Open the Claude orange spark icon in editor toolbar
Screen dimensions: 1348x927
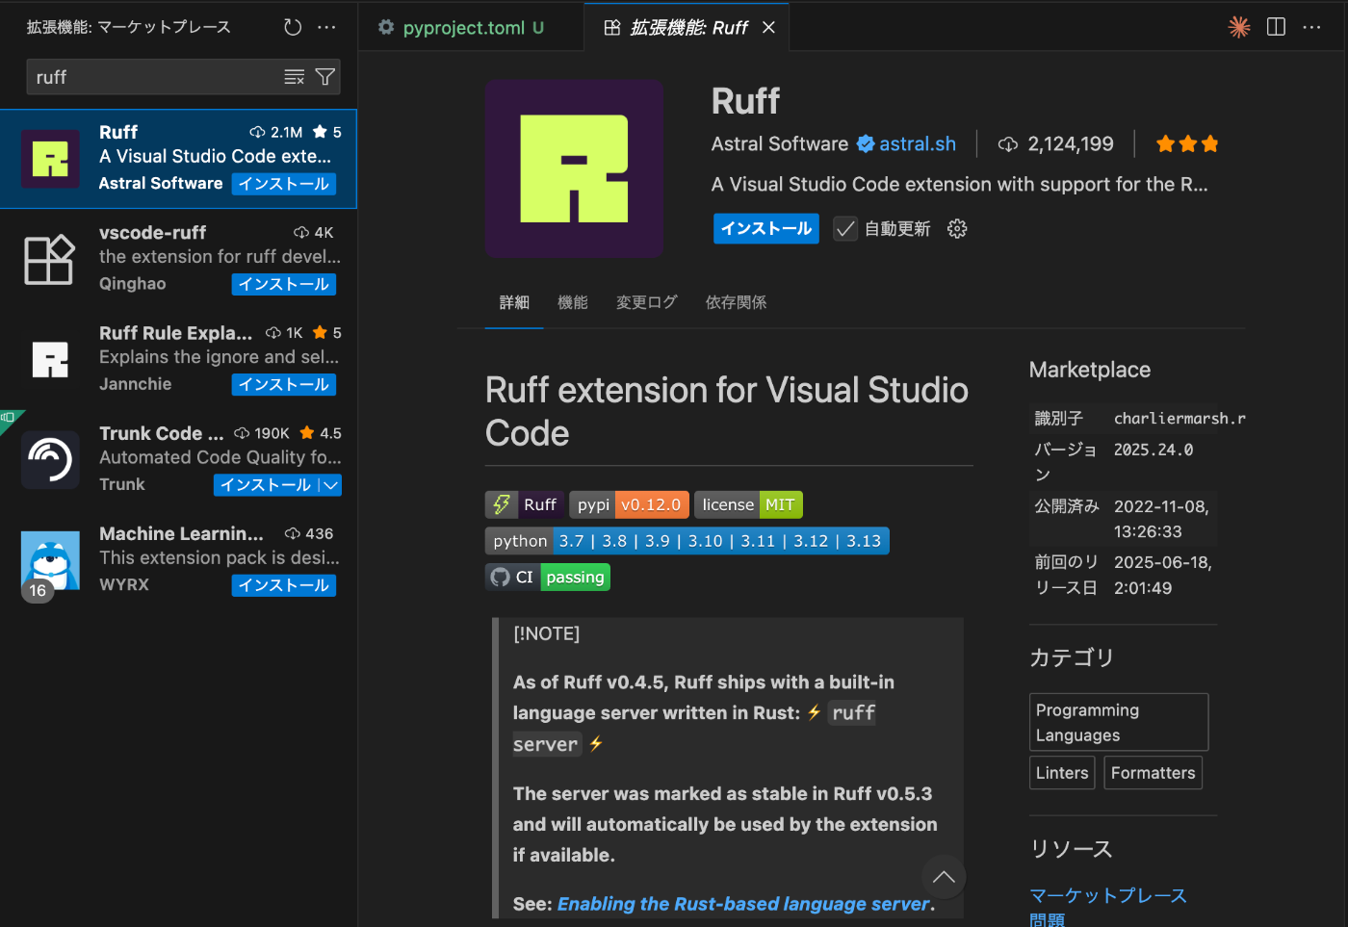pos(1239,27)
